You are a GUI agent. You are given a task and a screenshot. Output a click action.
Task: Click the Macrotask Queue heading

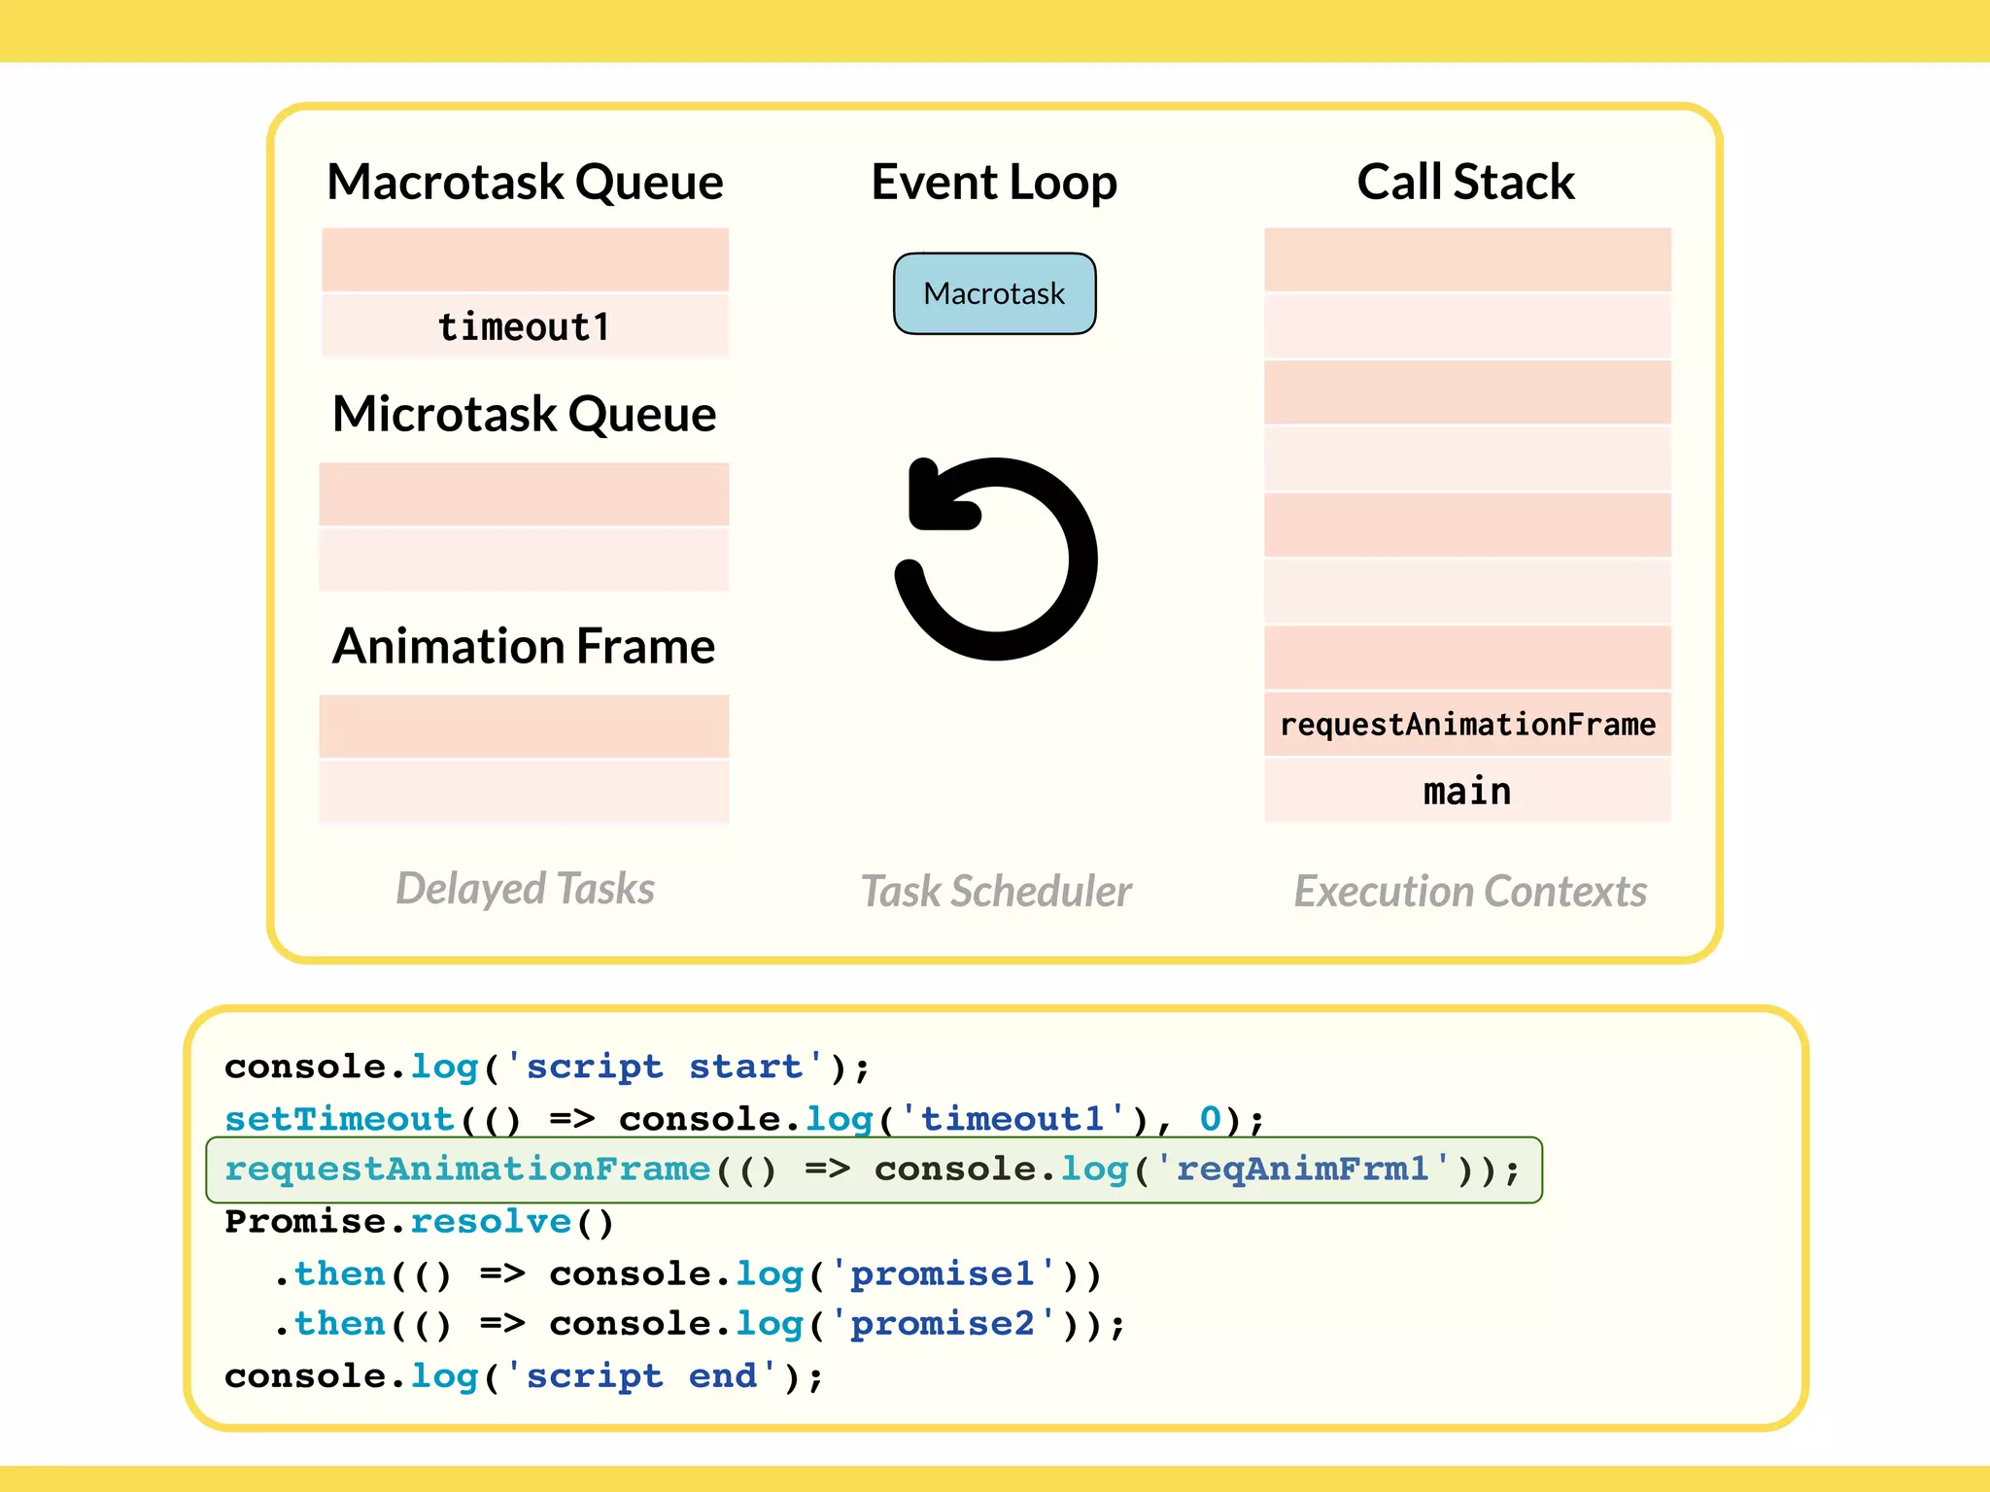click(x=525, y=182)
